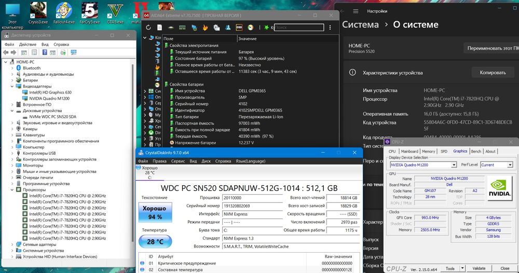Expand the Клавиатуры node
Viewport: 519px width, 273px height.
coord(12,135)
